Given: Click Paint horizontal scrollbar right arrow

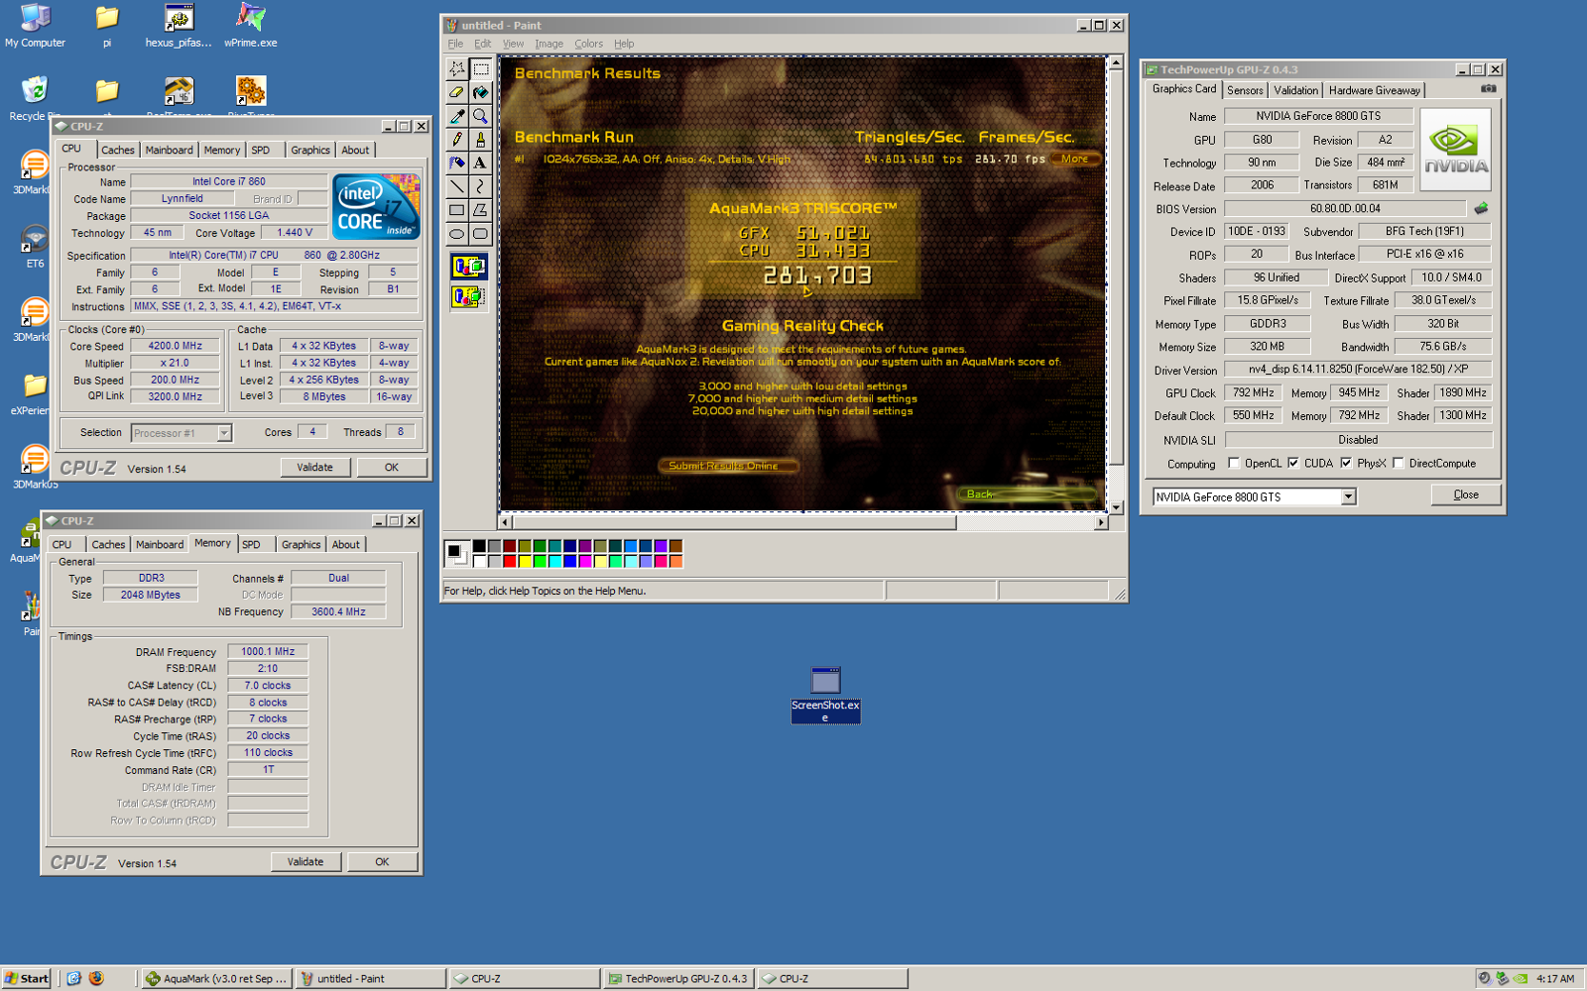Looking at the screenshot, I should point(1100,522).
